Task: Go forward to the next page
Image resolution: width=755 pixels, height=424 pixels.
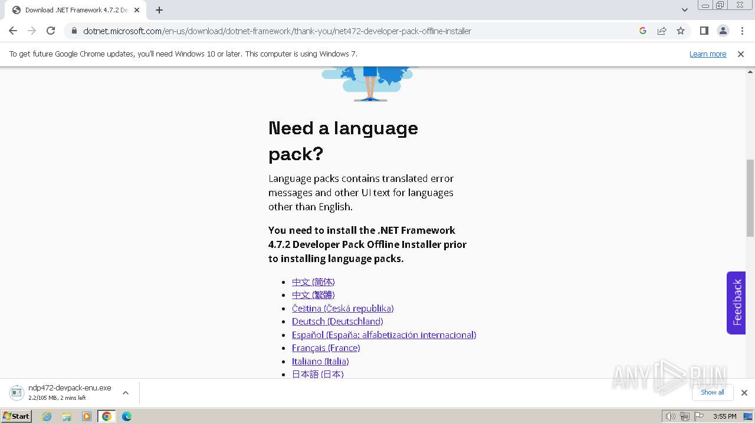Action: [x=32, y=31]
